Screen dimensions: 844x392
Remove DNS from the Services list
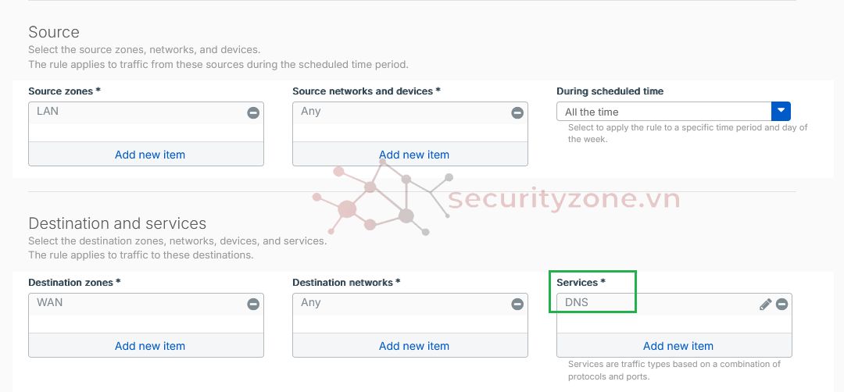(781, 305)
